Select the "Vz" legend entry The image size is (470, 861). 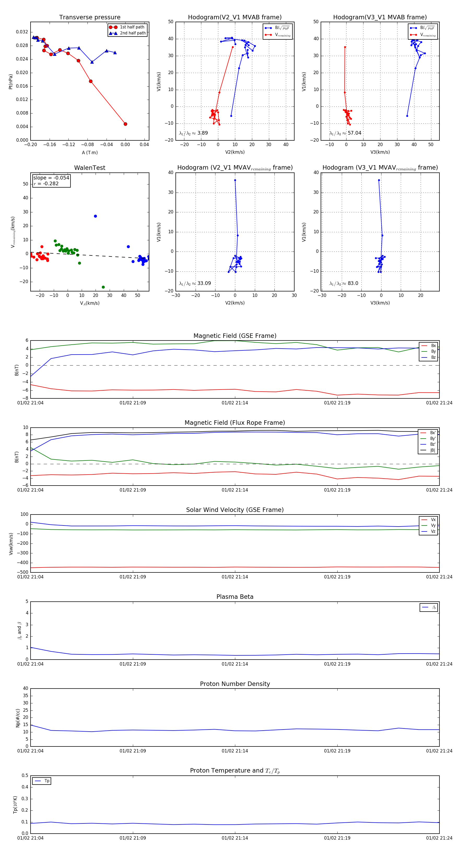coord(428,531)
